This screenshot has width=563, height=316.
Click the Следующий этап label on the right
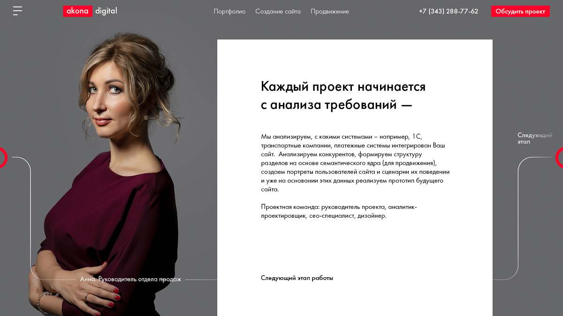(x=535, y=139)
